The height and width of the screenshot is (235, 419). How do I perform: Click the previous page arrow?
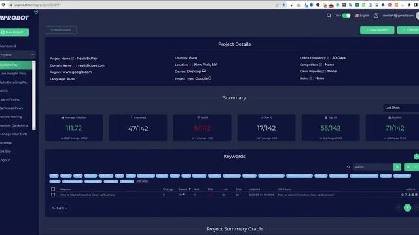tap(399, 208)
